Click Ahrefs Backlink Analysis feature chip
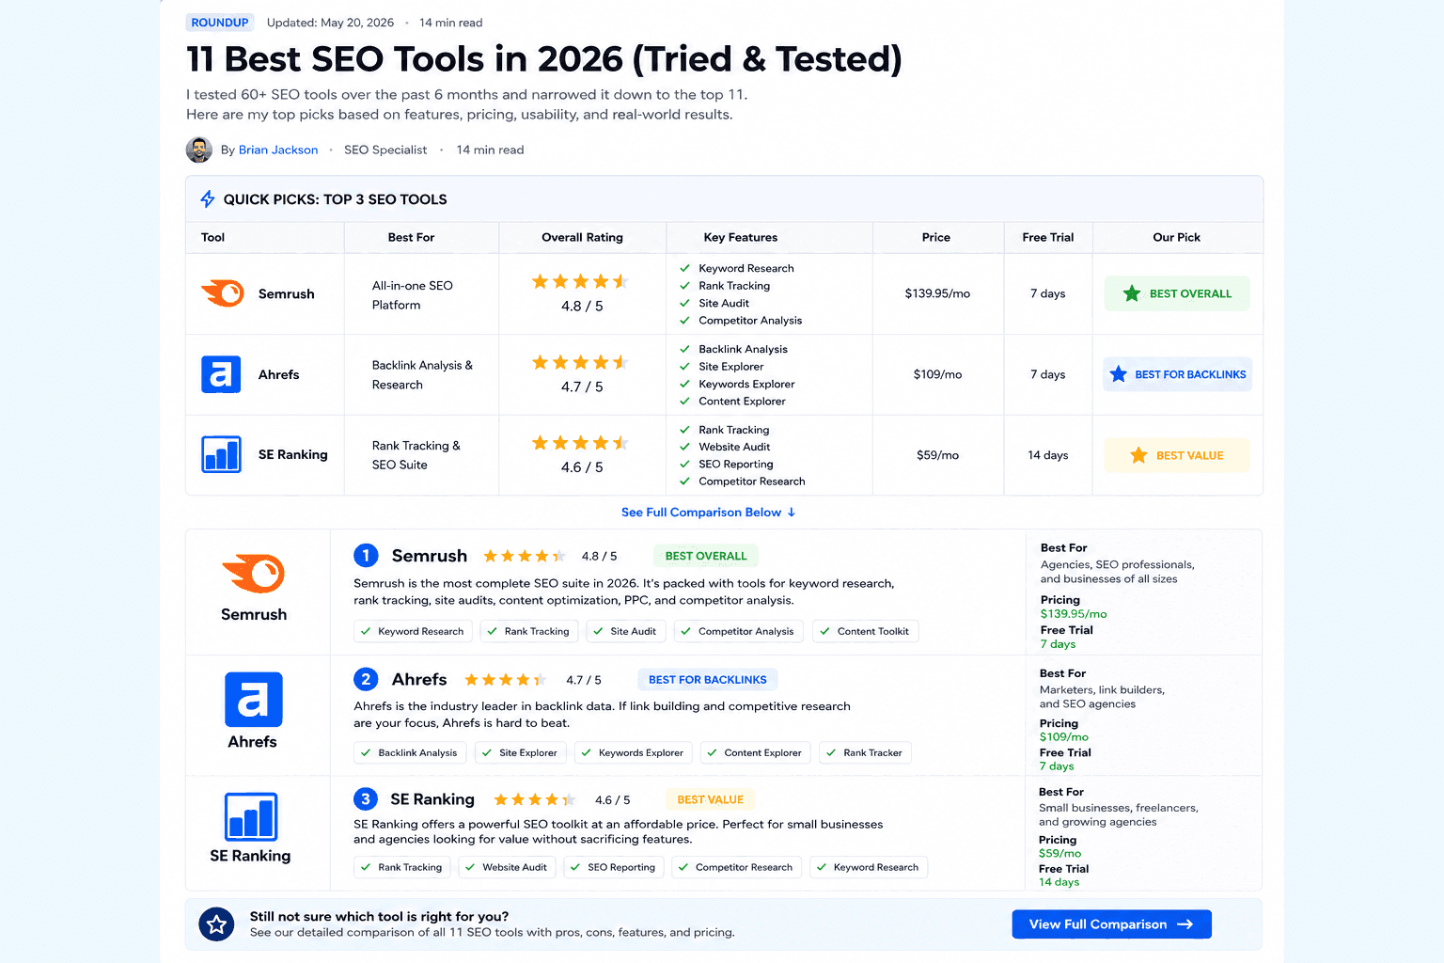This screenshot has height=963, width=1444. point(410,752)
